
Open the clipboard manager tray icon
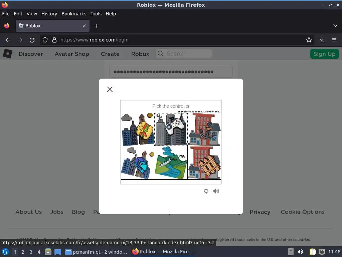point(313,252)
